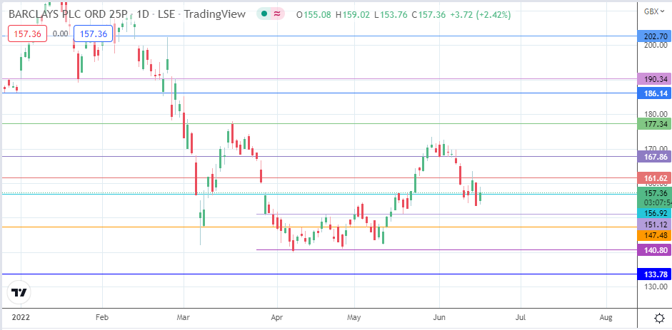The height and width of the screenshot is (330, 672).
Task: Click the Aug label on time axis
Action: tap(606, 317)
